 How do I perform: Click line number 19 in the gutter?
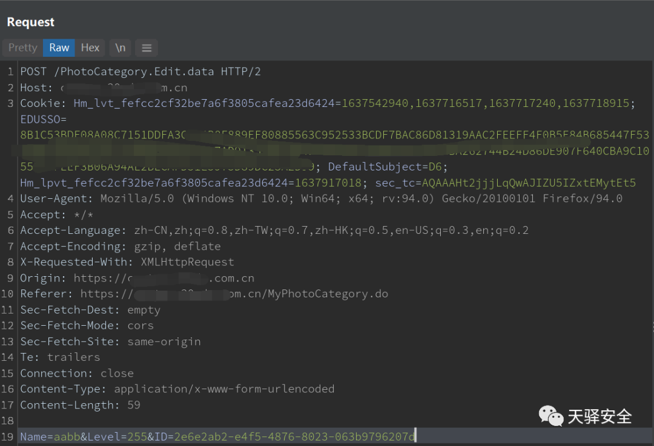click(10, 436)
